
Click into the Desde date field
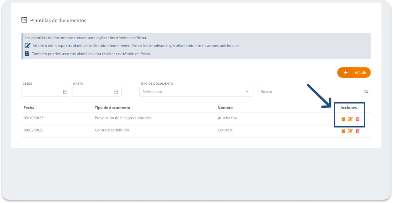click(42, 92)
